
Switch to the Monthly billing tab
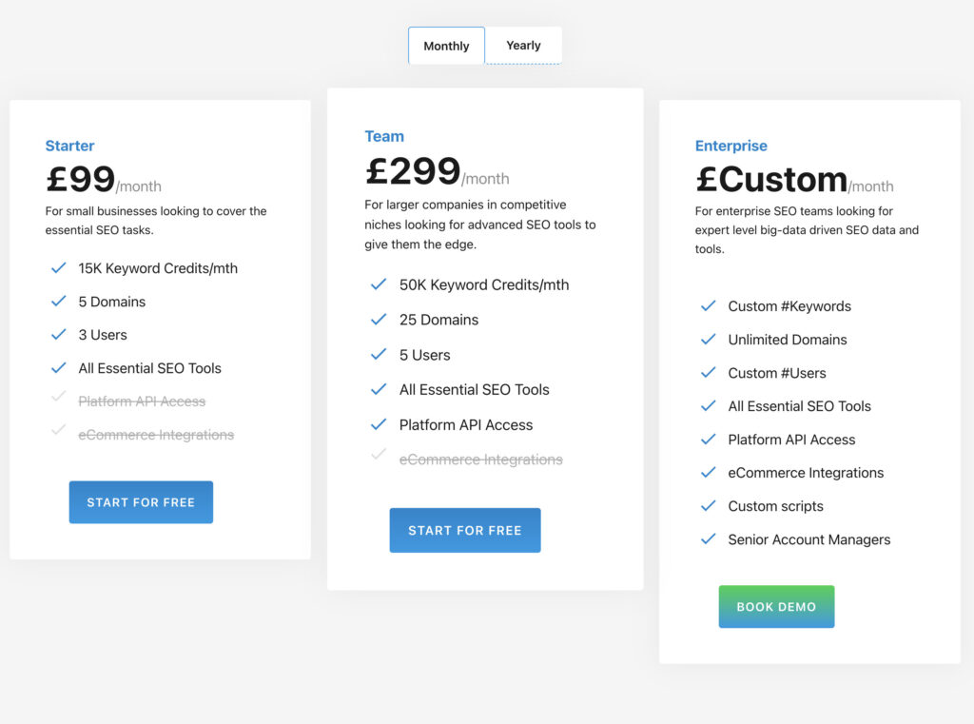click(446, 45)
